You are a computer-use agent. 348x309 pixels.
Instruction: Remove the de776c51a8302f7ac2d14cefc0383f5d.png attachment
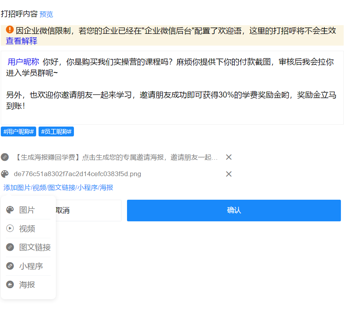click(229, 174)
